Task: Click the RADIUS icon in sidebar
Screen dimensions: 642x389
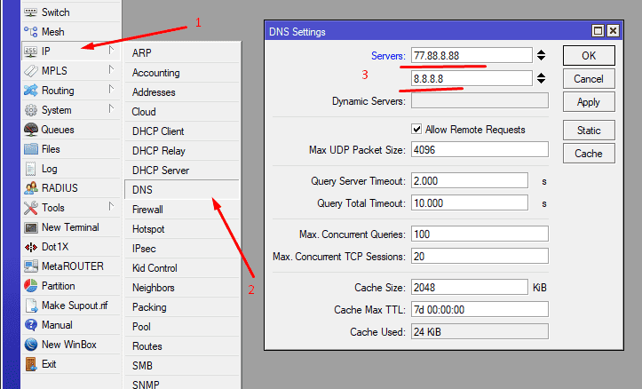Action: point(30,188)
